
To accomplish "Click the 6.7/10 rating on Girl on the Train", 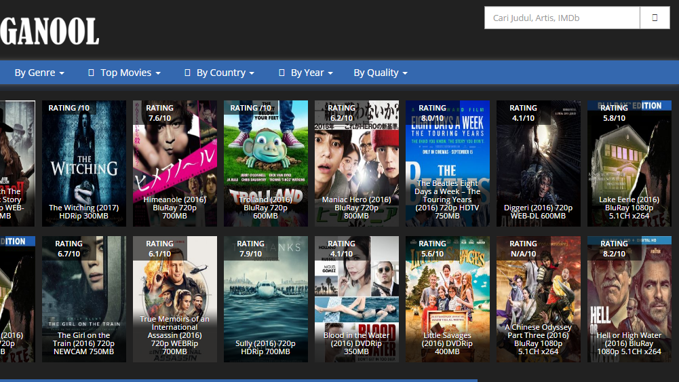I will coord(69,248).
